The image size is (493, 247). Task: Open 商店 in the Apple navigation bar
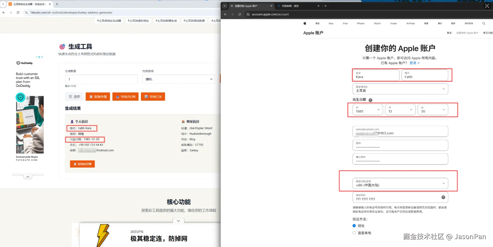[x=318, y=23]
